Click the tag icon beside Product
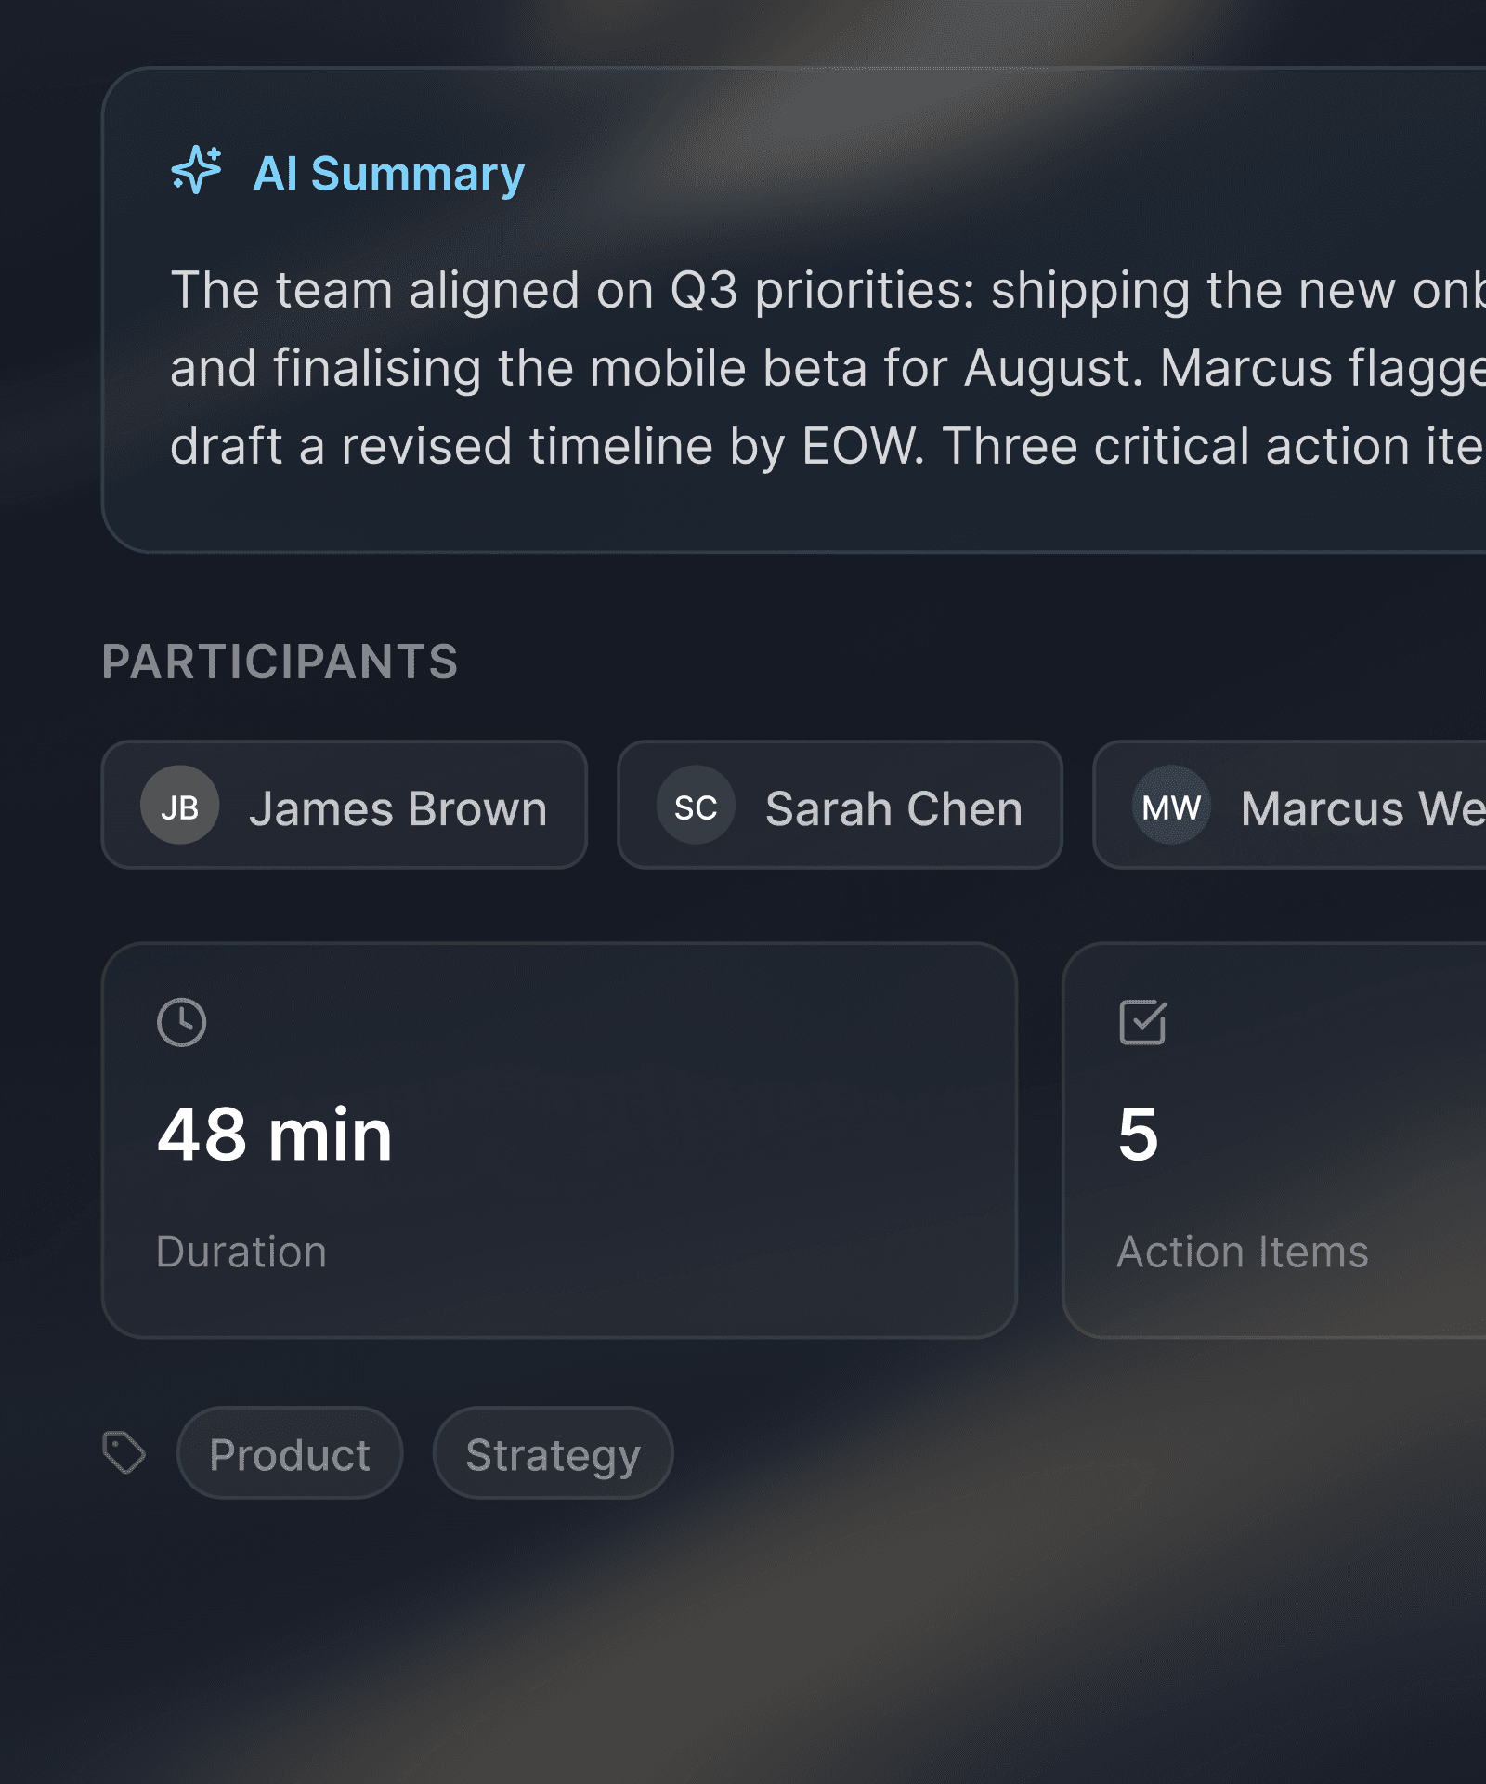1486x1784 pixels. 124,1452
